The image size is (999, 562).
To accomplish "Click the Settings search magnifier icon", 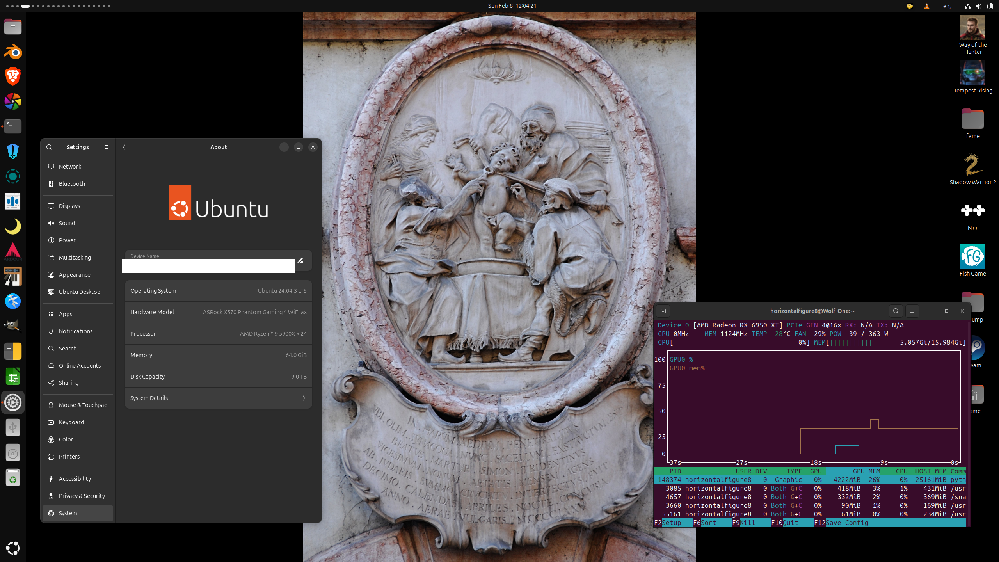I will click(x=49, y=147).
